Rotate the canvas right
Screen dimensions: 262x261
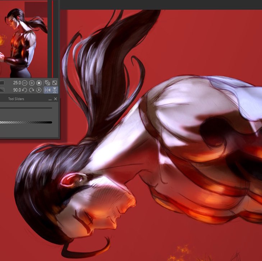32,90
